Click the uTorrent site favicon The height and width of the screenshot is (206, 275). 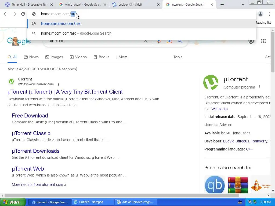point(11,82)
